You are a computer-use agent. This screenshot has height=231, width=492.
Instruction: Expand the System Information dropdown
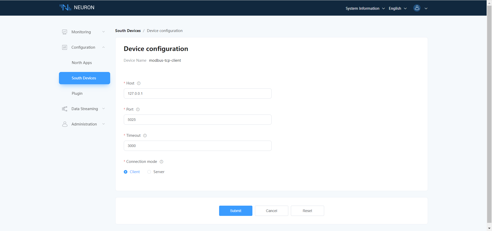click(x=365, y=8)
